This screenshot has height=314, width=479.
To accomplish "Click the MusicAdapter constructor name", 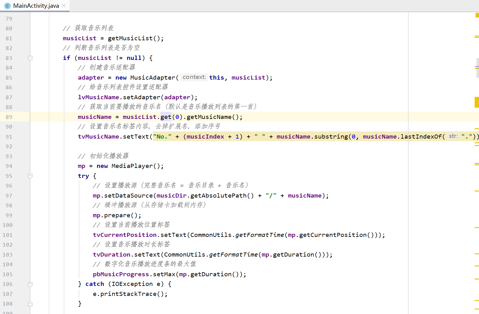I will point(153,78).
